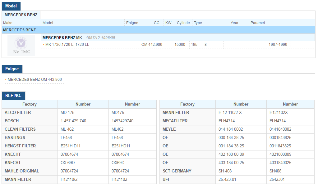Image resolution: width=318 pixels, height=187 pixels.
Task: Select HENGST FILTER factory name
Action: tap(20, 146)
